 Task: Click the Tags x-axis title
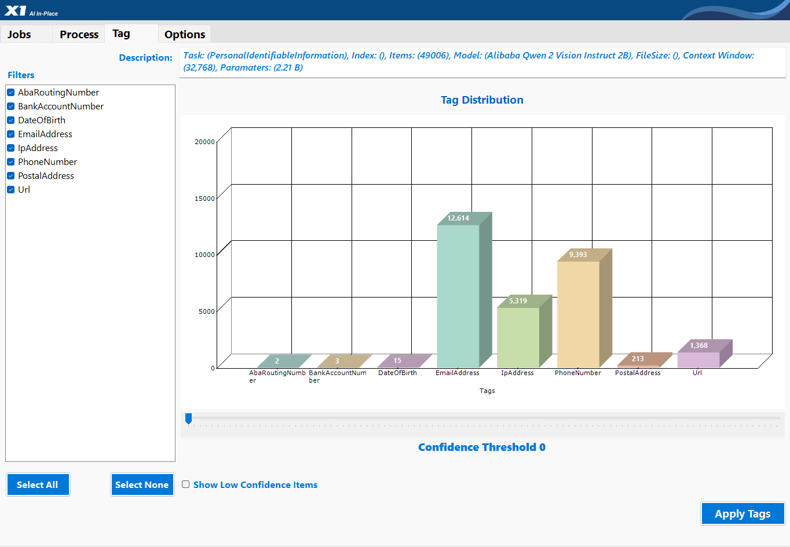(487, 391)
